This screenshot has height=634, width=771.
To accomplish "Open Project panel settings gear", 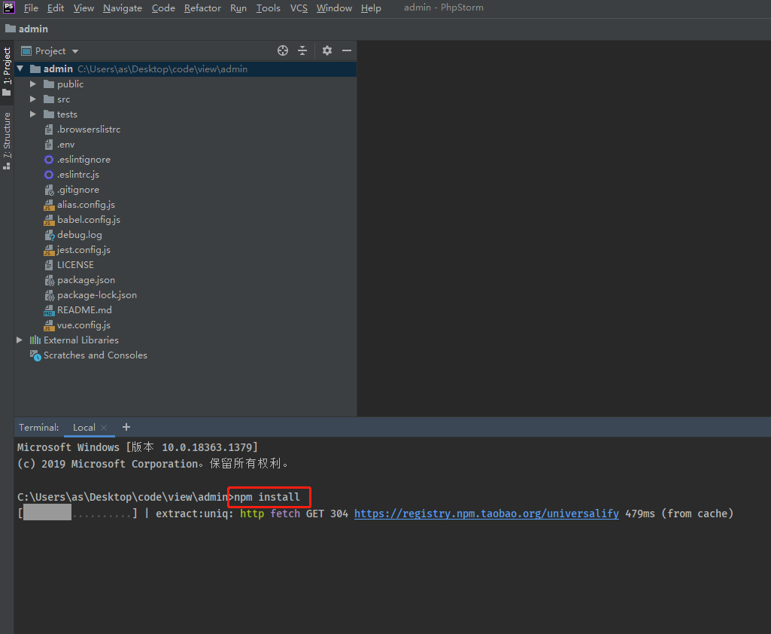I will click(x=327, y=50).
